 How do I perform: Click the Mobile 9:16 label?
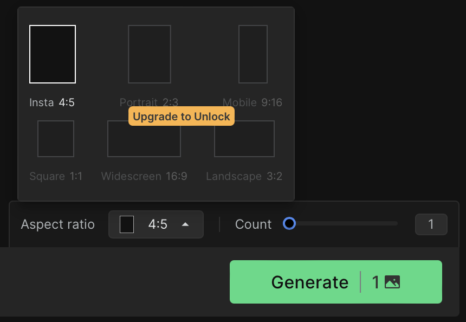click(x=253, y=102)
